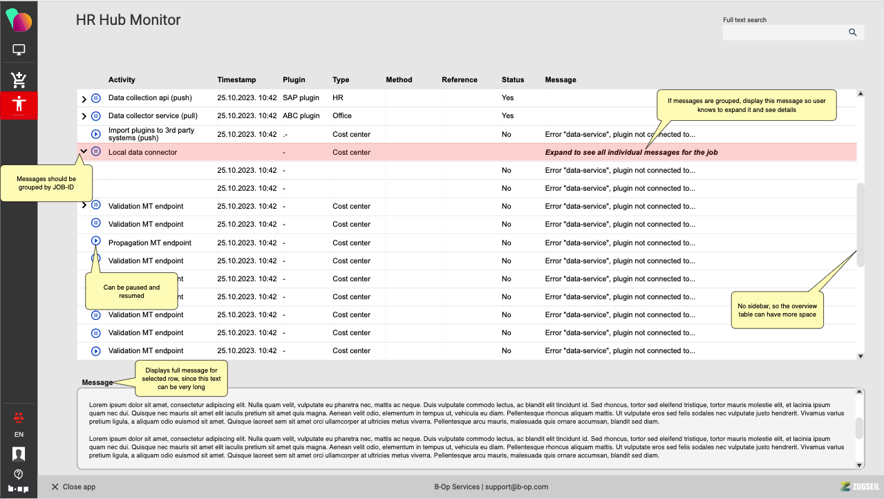
Task: Open the monitor screen icon in sidebar
Action: tap(19, 50)
